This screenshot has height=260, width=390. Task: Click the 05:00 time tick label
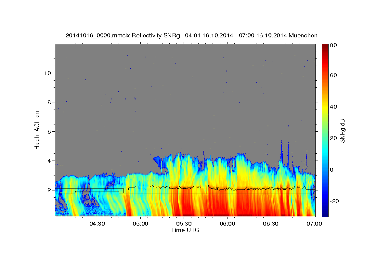pos(140,224)
